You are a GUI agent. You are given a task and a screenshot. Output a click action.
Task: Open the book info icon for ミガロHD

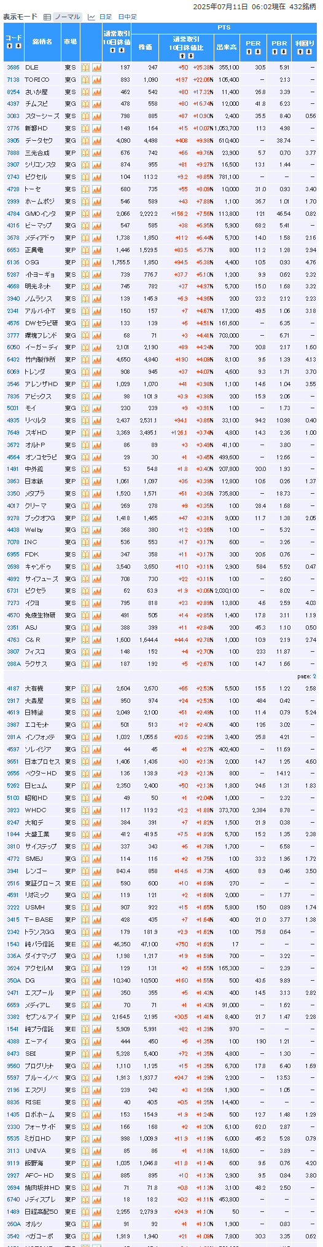tap(86, 1139)
